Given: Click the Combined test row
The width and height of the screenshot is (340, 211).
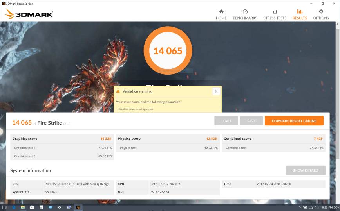Looking at the screenshot, I should [274, 148].
